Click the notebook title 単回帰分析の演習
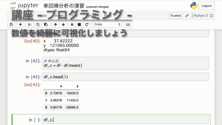The width and height of the screenshot is (222, 125). click(x=64, y=6)
